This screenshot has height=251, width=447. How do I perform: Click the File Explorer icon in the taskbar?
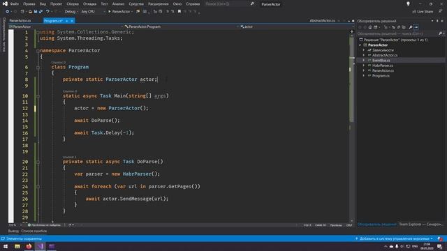[x=17, y=246]
